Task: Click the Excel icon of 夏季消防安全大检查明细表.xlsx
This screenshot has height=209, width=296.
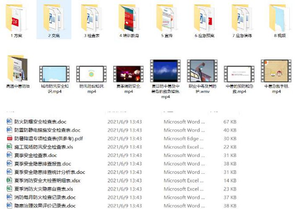Action: (10, 180)
